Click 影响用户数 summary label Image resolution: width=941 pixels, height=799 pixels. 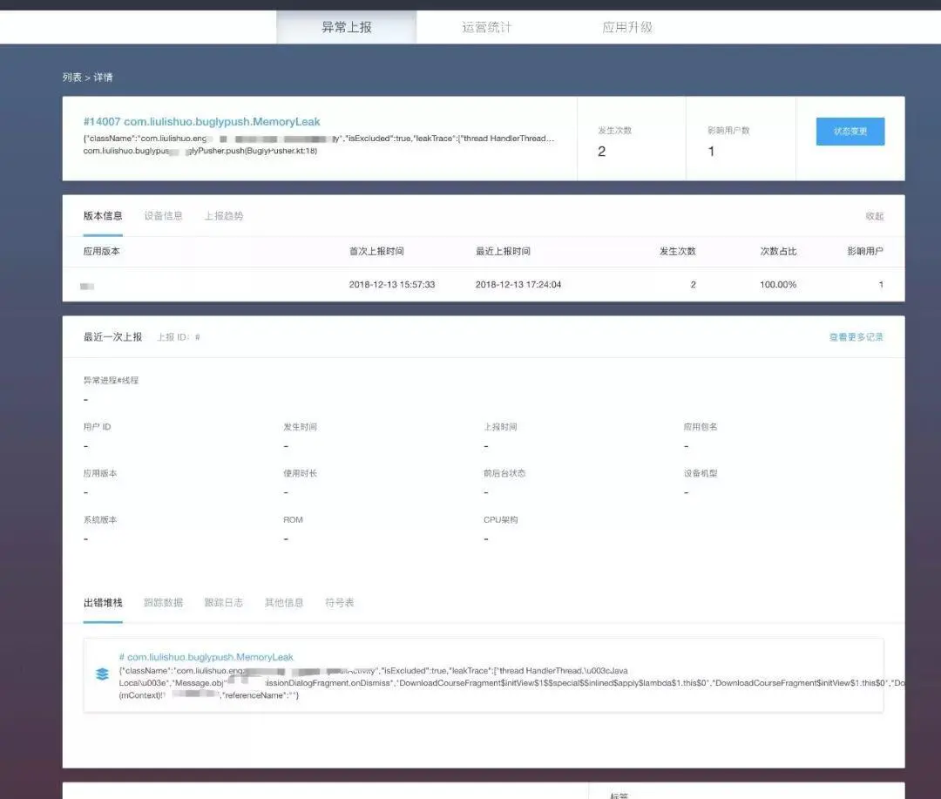point(728,131)
